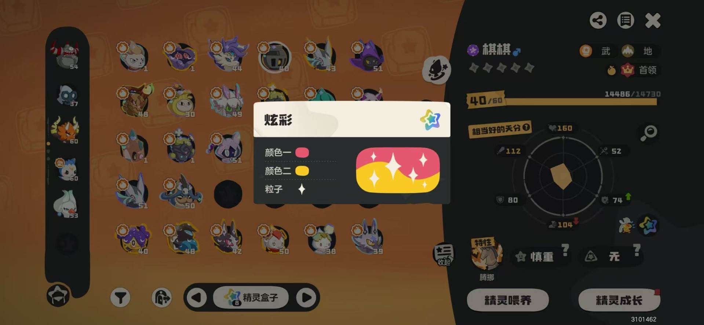Screen dimensions: 704x325
Task: Open the 精灵盒子 box selector
Action: click(x=251, y=297)
